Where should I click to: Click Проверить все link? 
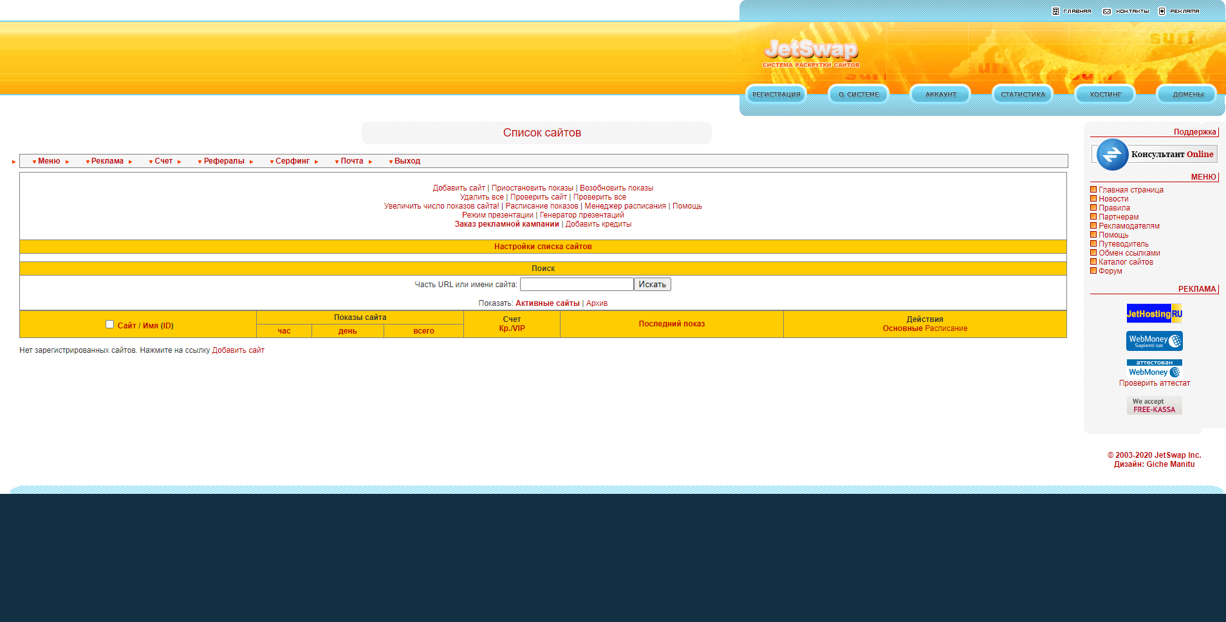pyautogui.click(x=600, y=197)
